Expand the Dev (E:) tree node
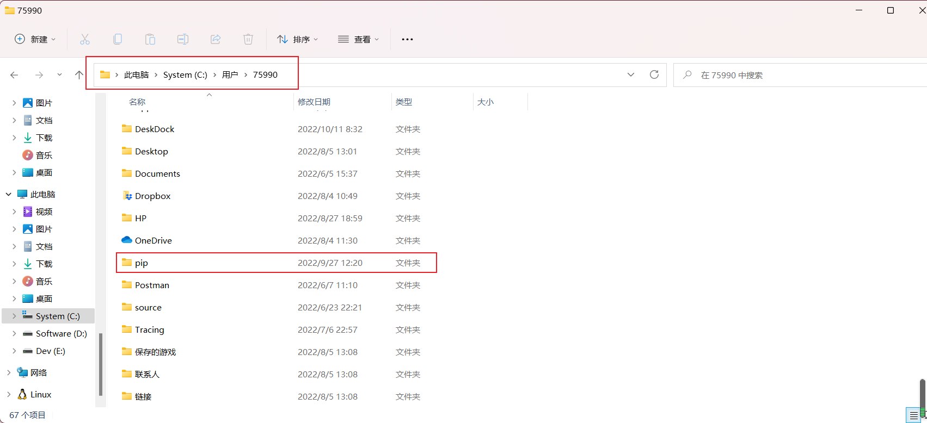The width and height of the screenshot is (927, 423). (14, 351)
